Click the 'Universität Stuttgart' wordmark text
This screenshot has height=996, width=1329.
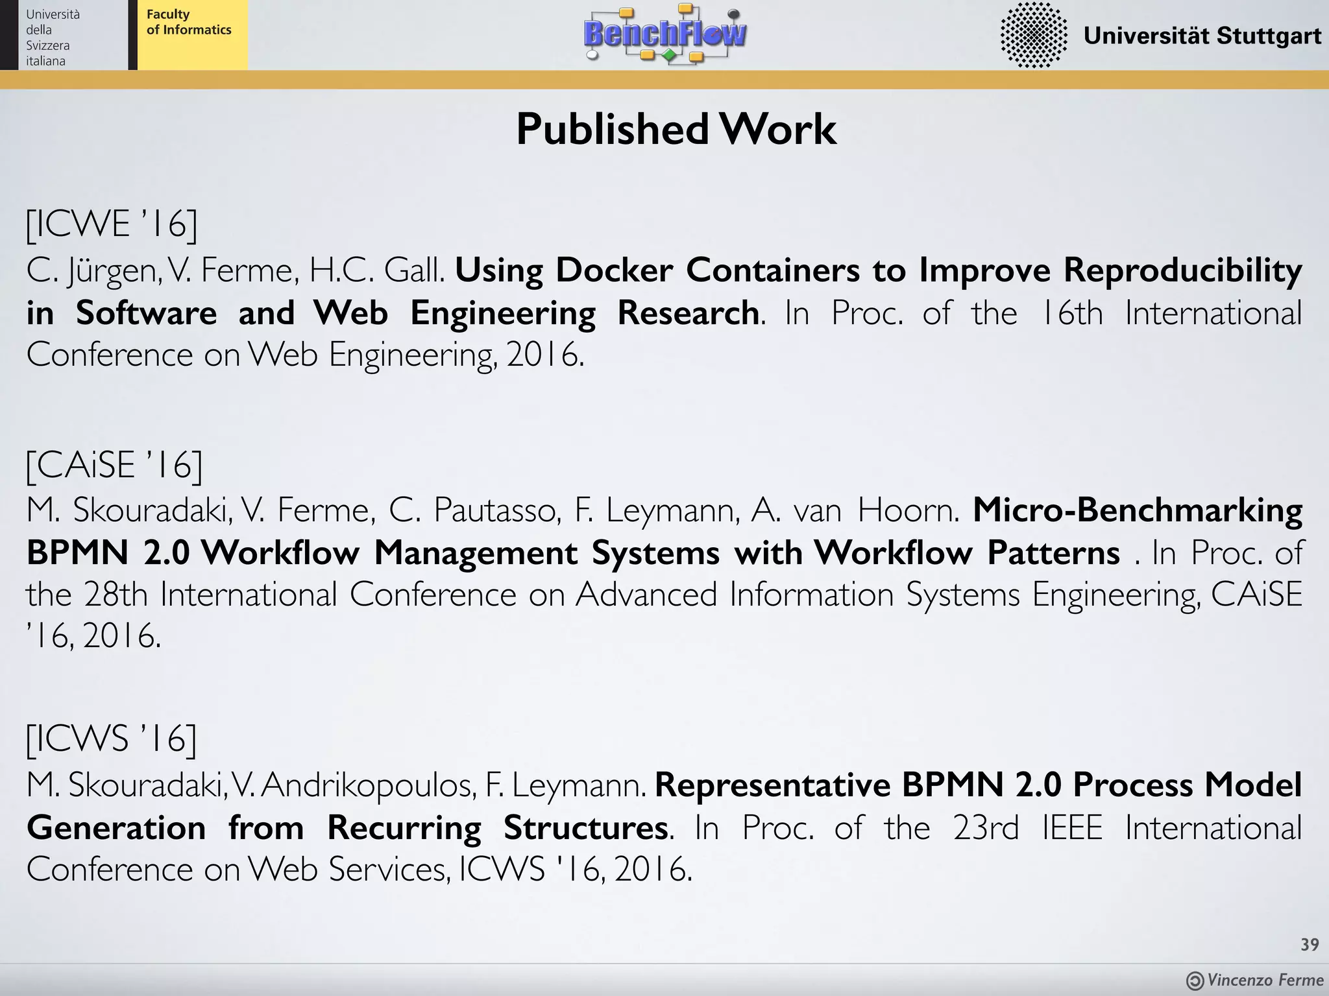(1202, 36)
